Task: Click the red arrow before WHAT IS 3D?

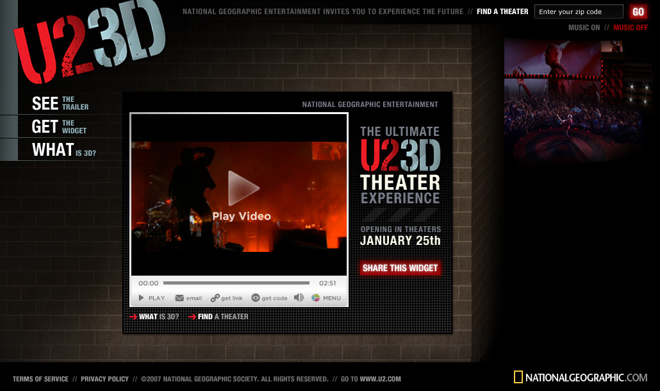Action: tap(133, 317)
